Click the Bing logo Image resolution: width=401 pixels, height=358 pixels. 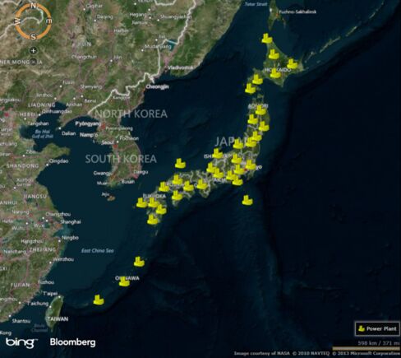click(21, 342)
